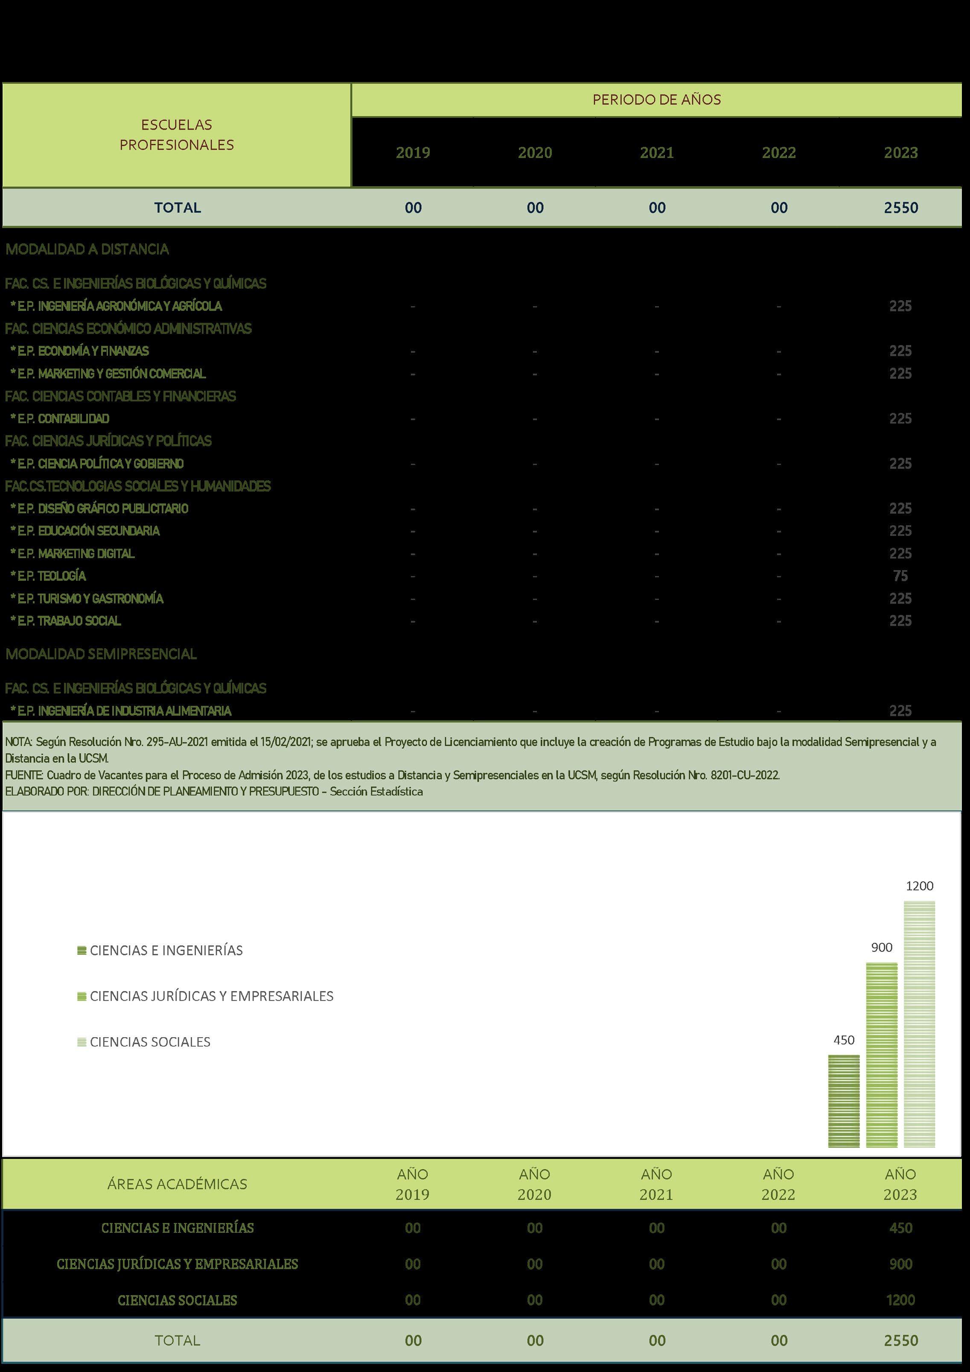Click the 2021 year column header
The height and width of the screenshot is (1372, 970).
pos(656,153)
